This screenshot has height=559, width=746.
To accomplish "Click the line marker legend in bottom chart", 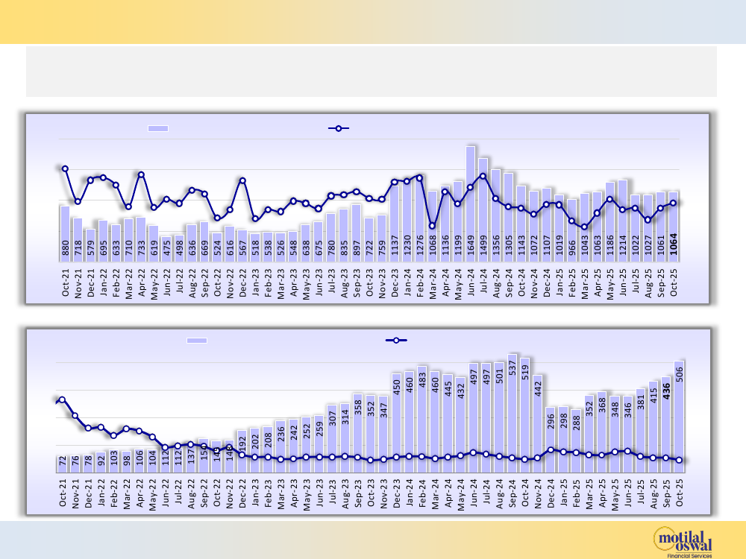I will click(395, 340).
